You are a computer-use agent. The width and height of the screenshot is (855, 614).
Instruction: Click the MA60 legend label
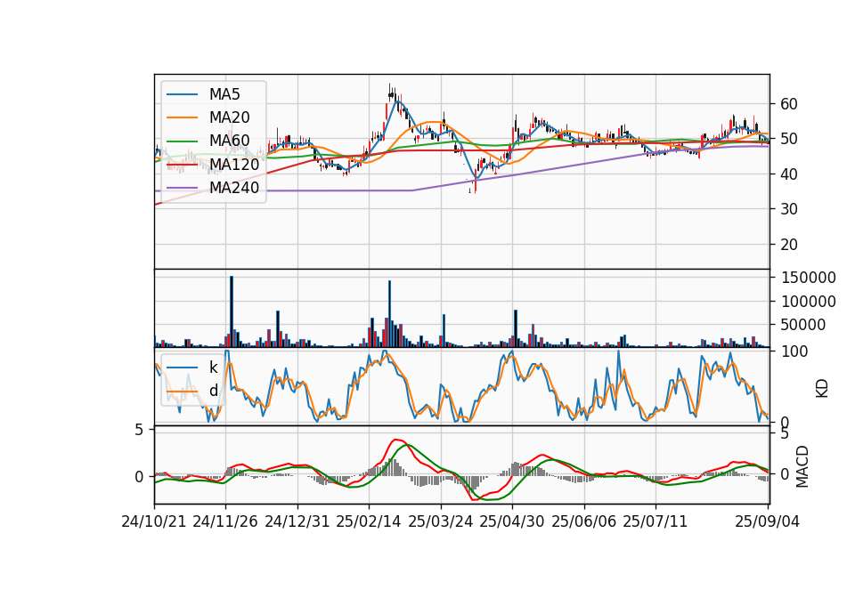tap(229, 141)
